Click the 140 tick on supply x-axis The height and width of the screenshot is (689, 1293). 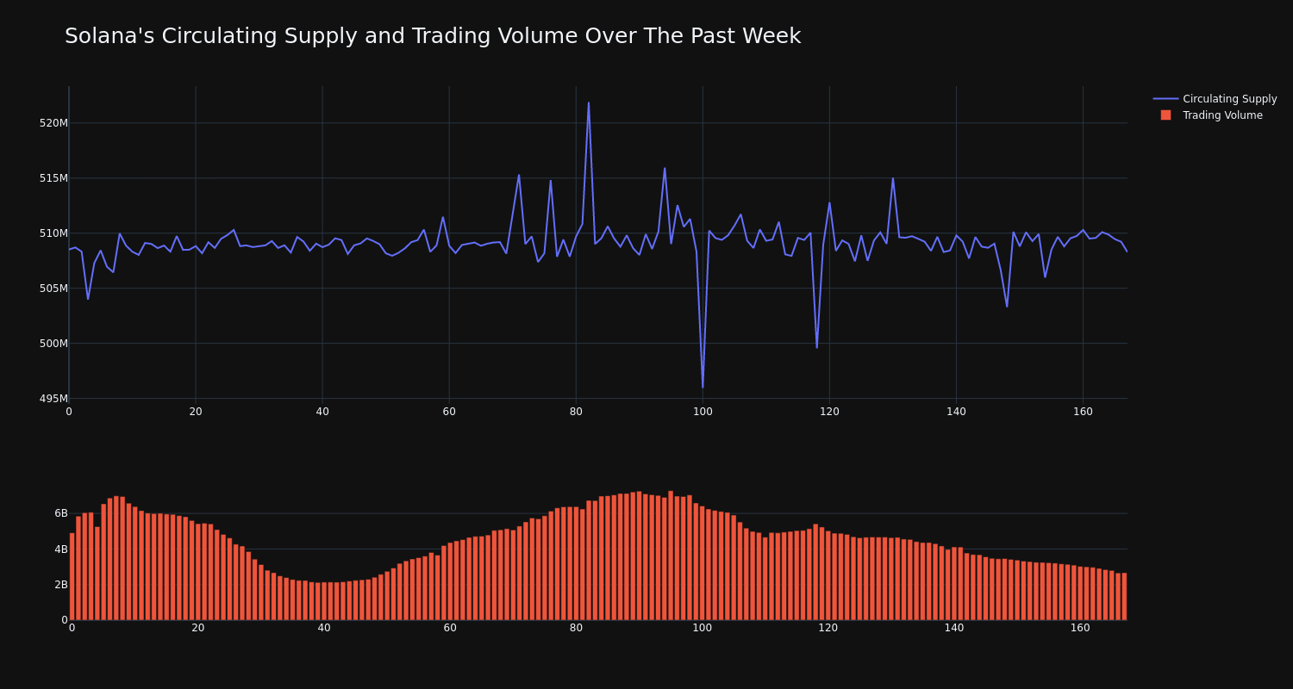[956, 412]
